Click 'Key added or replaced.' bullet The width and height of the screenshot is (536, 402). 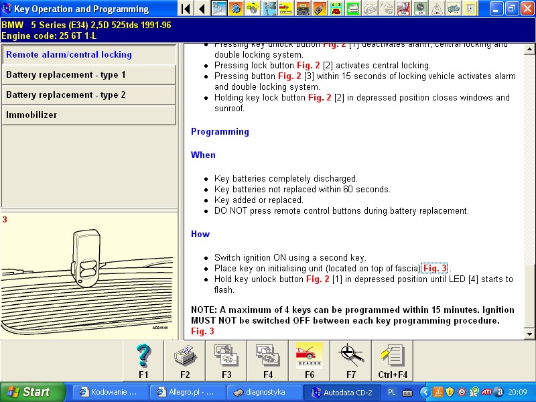click(x=259, y=200)
